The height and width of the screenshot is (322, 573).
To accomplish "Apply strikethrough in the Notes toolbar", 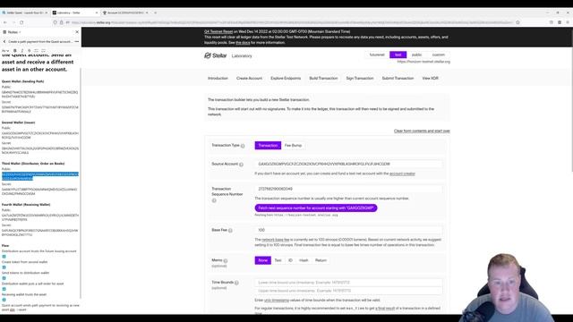I will pos(30,51).
